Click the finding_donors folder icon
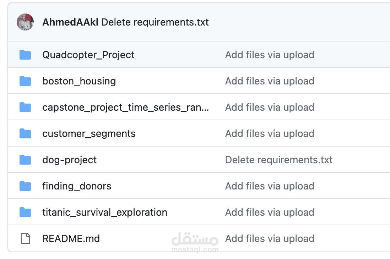390x259 pixels. tap(25, 186)
